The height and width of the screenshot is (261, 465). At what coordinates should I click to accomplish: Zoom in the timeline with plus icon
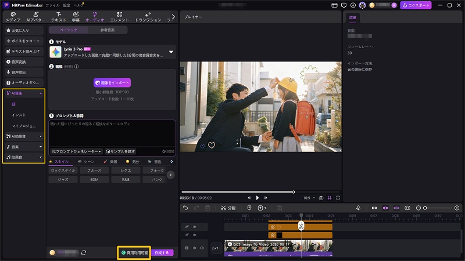click(x=457, y=208)
